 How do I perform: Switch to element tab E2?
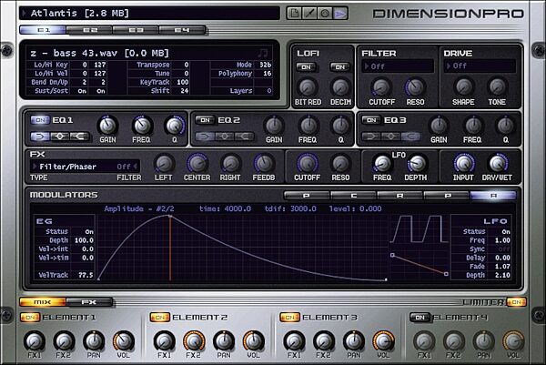point(89,30)
